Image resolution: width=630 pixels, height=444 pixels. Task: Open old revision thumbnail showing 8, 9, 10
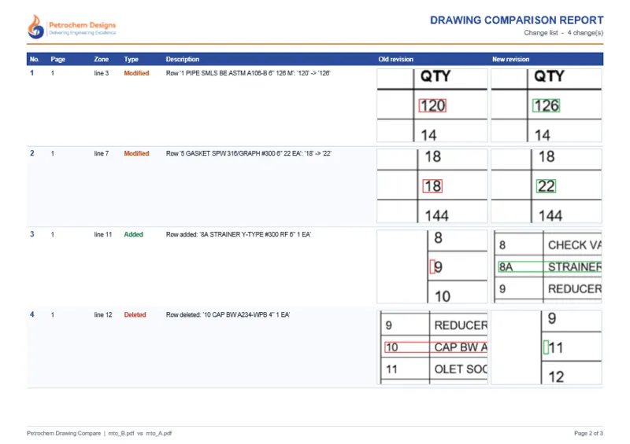click(432, 266)
